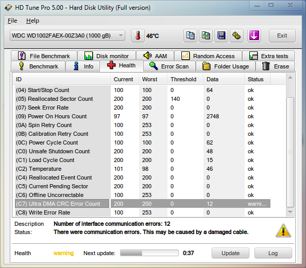Click the purple download arrow icon
This screenshot has height=268, width=306.
pos(254,35)
